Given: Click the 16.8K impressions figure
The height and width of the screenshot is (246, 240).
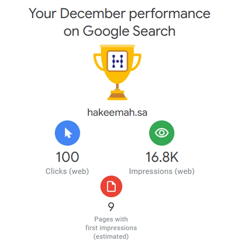Looking at the screenshot, I should (162, 157).
